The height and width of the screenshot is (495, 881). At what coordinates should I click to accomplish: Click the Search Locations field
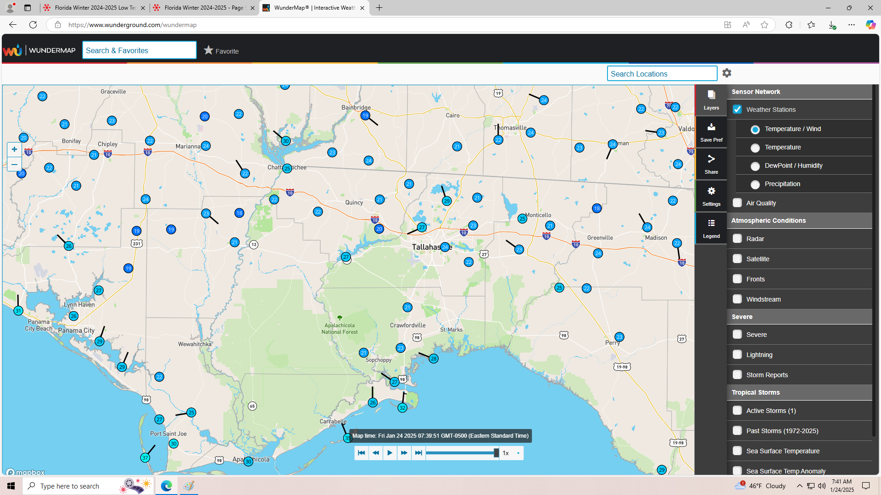pos(662,73)
